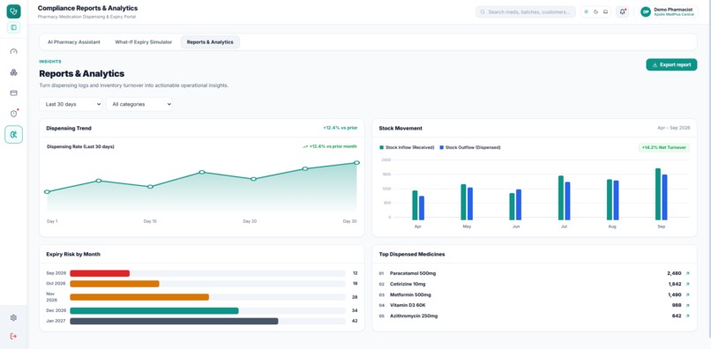Click the Stock Movement heading
The width and height of the screenshot is (711, 349).
pos(400,129)
